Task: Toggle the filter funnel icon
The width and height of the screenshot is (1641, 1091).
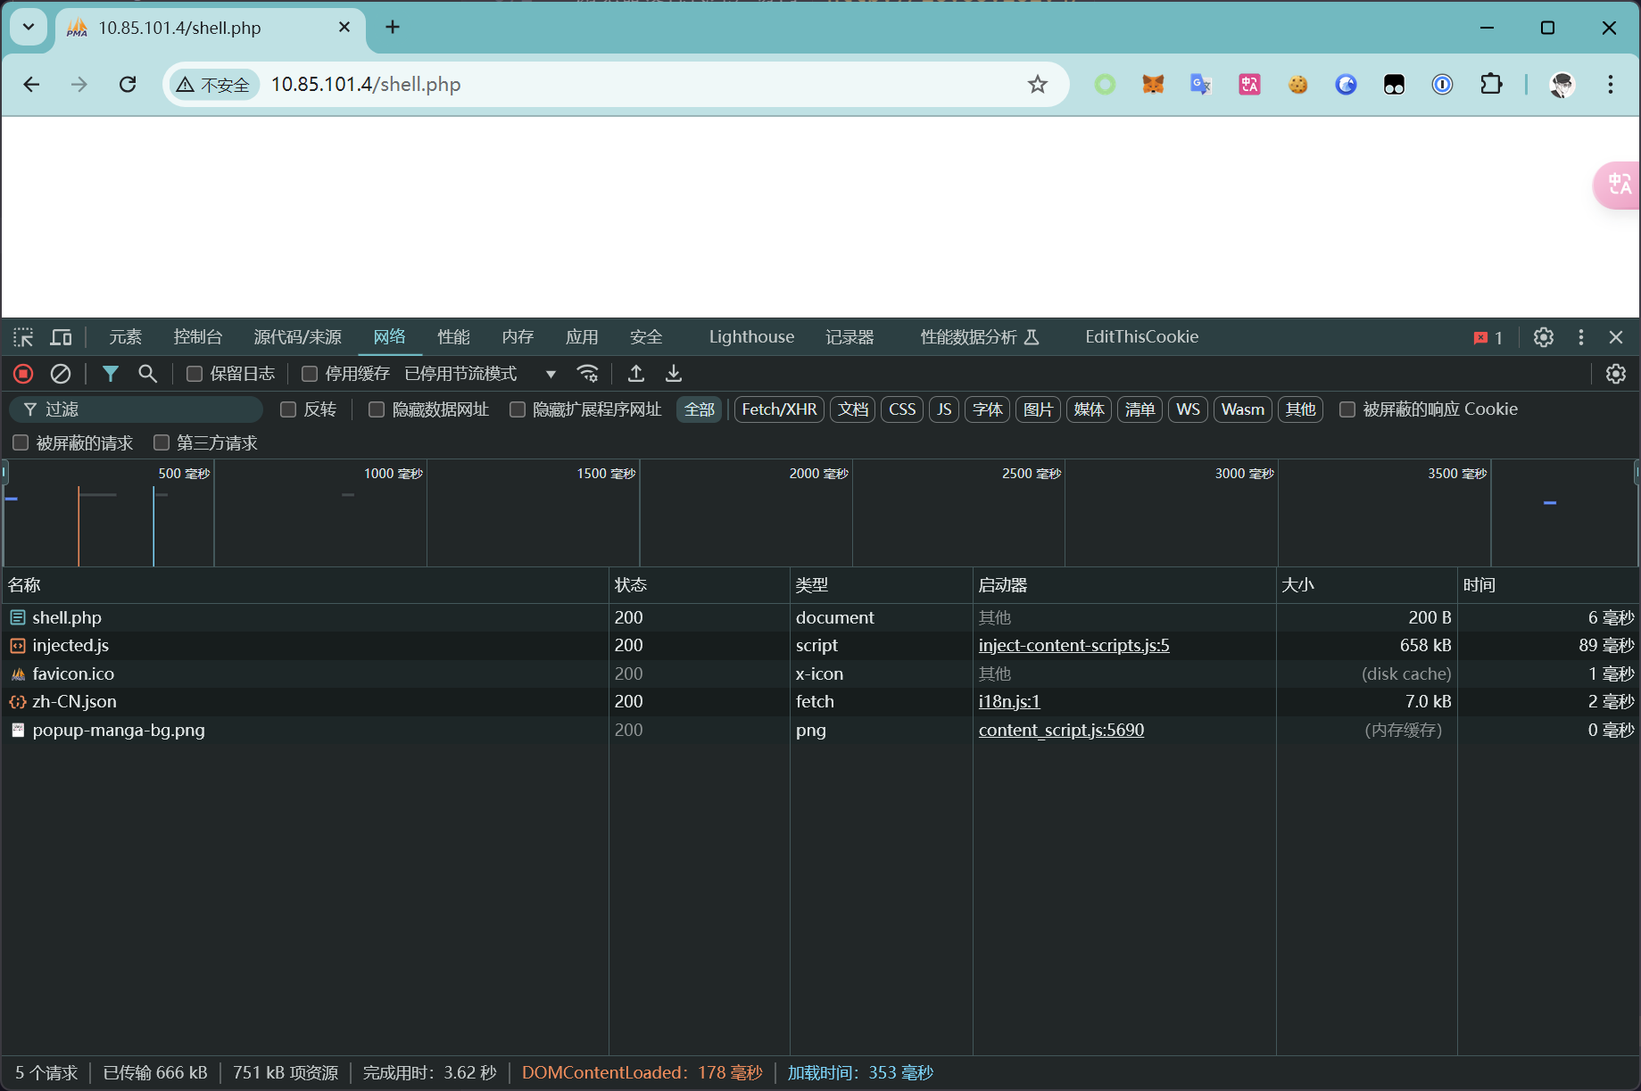Action: (x=110, y=374)
